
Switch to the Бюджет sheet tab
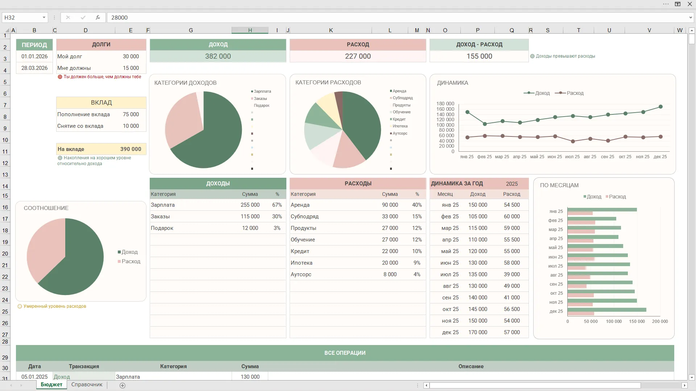click(x=51, y=385)
